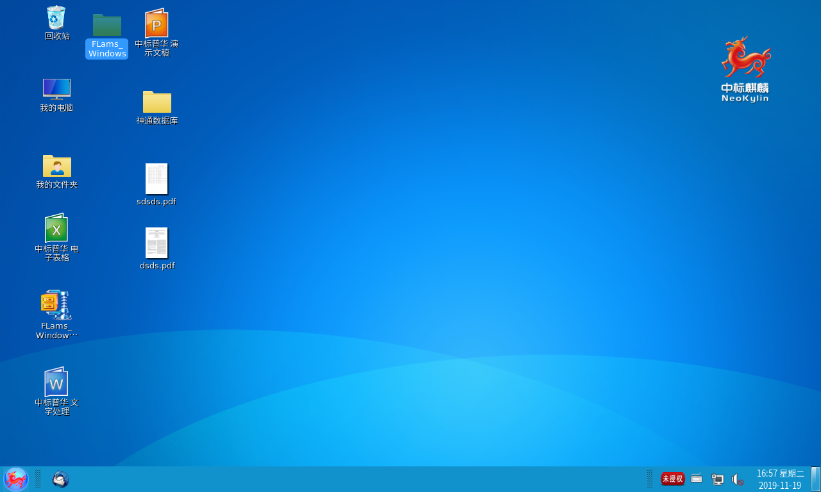Screen dimensions: 821x492
Task: Open 我的电脑 computer icon
Action: 56,89
